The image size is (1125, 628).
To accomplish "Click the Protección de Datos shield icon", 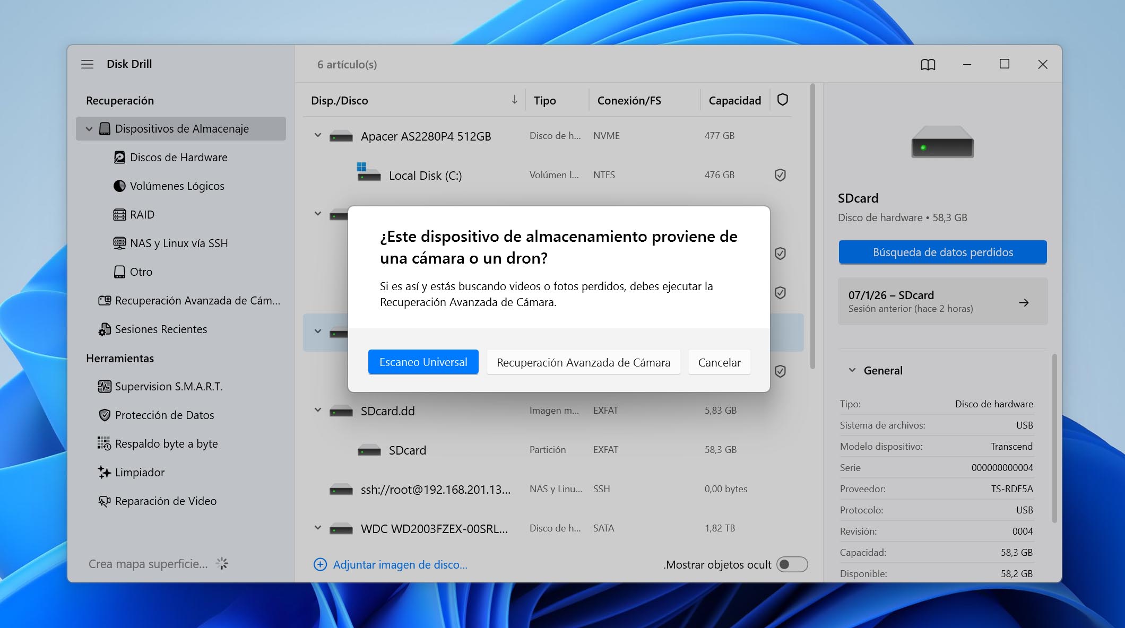I will click(x=105, y=415).
